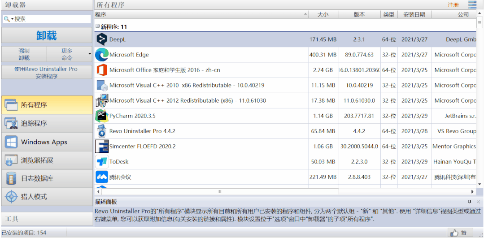Viewport: 484px width, 238px height.
Task: Click the 203.7717.81 version cell
Action: click(x=359, y=116)
